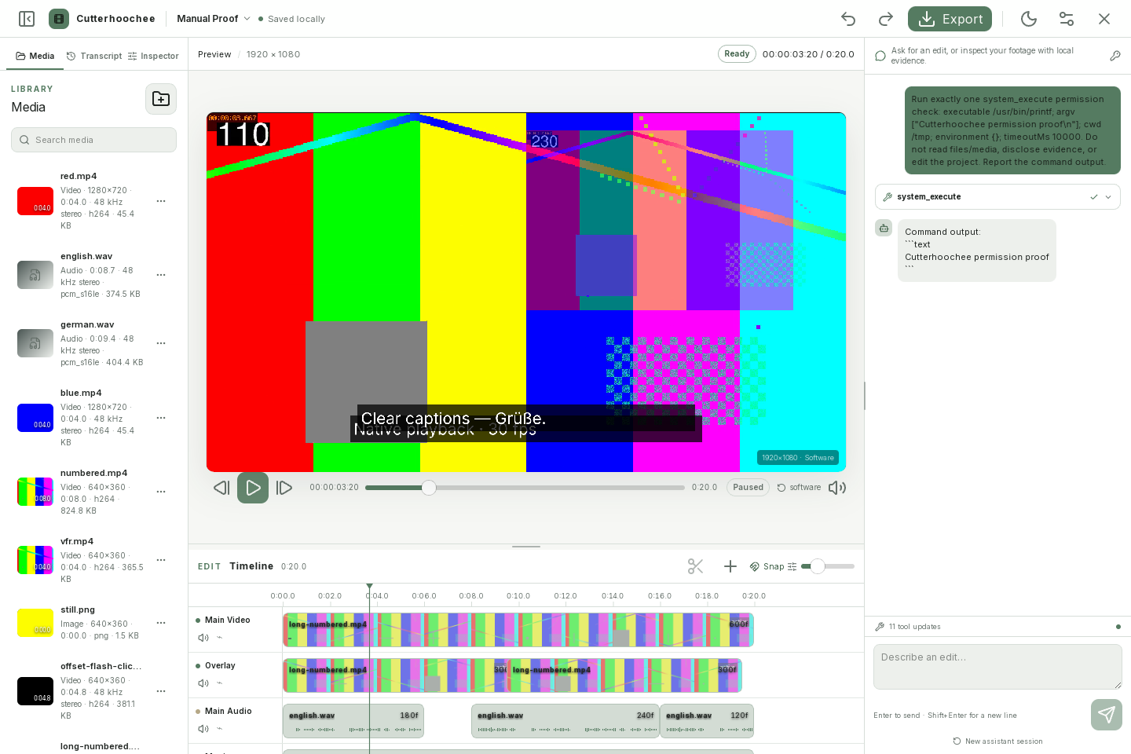This screenshot has height=754, width=1131.
Task: Play the preview
Action: pos(253,488)
